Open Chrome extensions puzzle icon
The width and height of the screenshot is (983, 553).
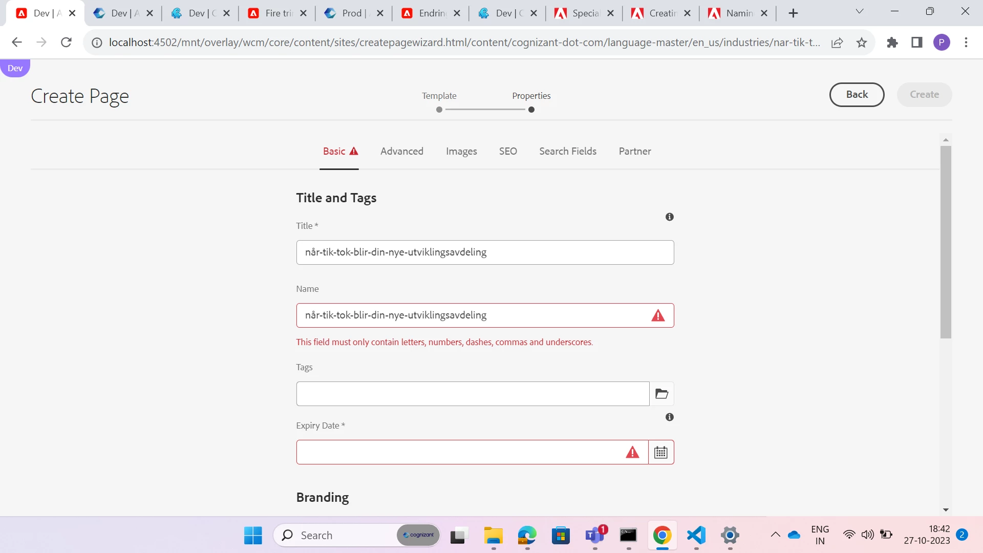click(892, 42)
